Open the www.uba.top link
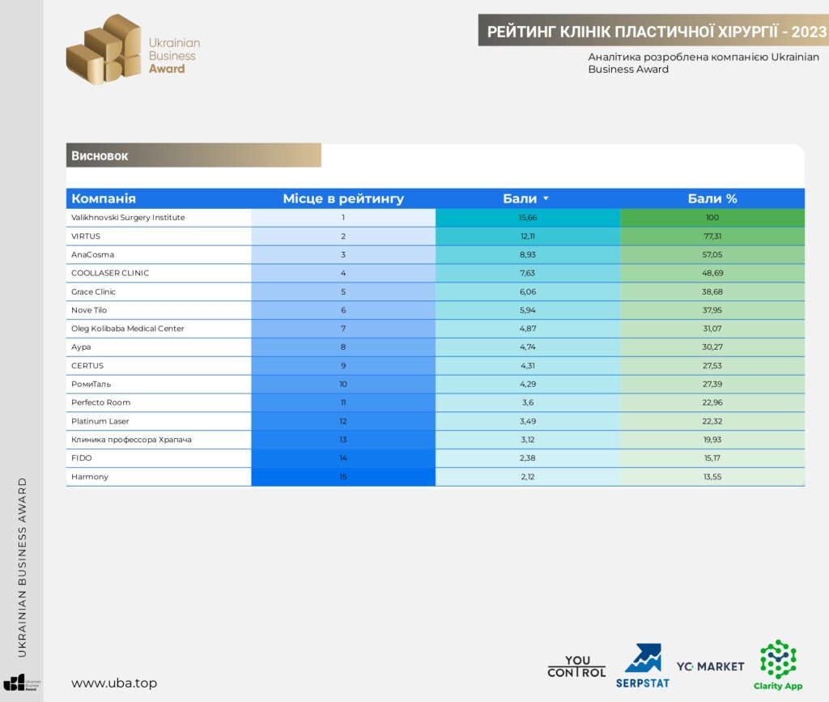829x702 pixels. tap(114, 683)
